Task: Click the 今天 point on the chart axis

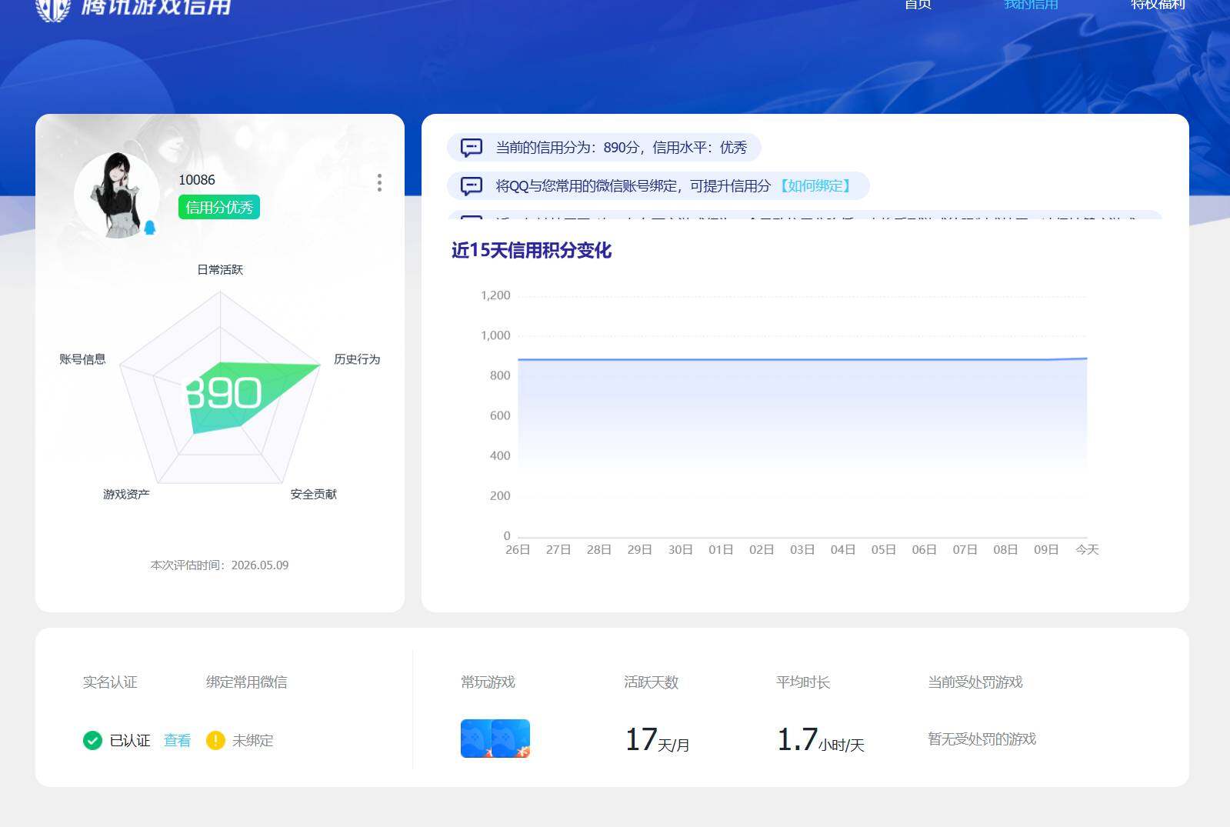Action: [1087, 549]
